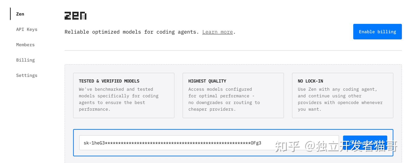Navigate to the Billing section
Viewport: 408px width, 163px height.
point(25,60)
